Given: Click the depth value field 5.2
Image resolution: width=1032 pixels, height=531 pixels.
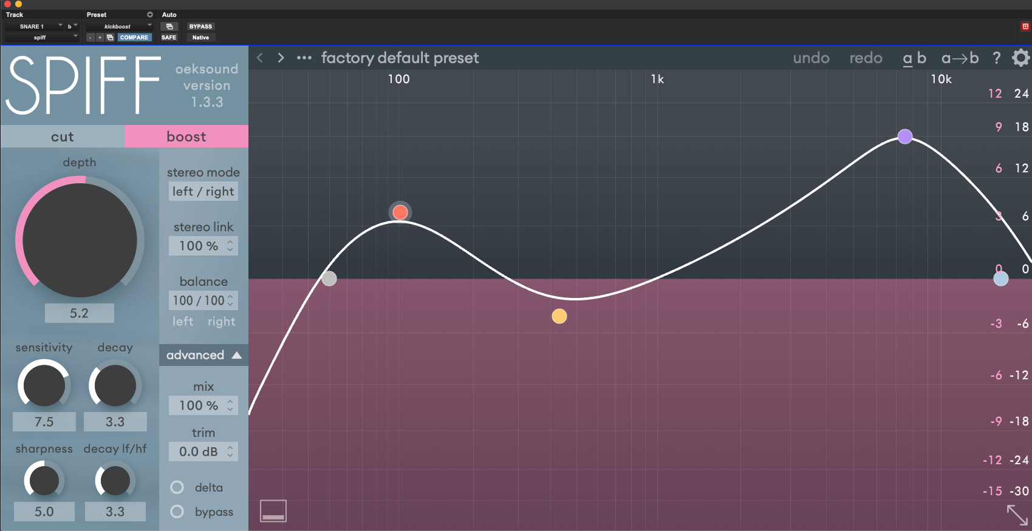Looking at the screenshot, I should [79, 313].
